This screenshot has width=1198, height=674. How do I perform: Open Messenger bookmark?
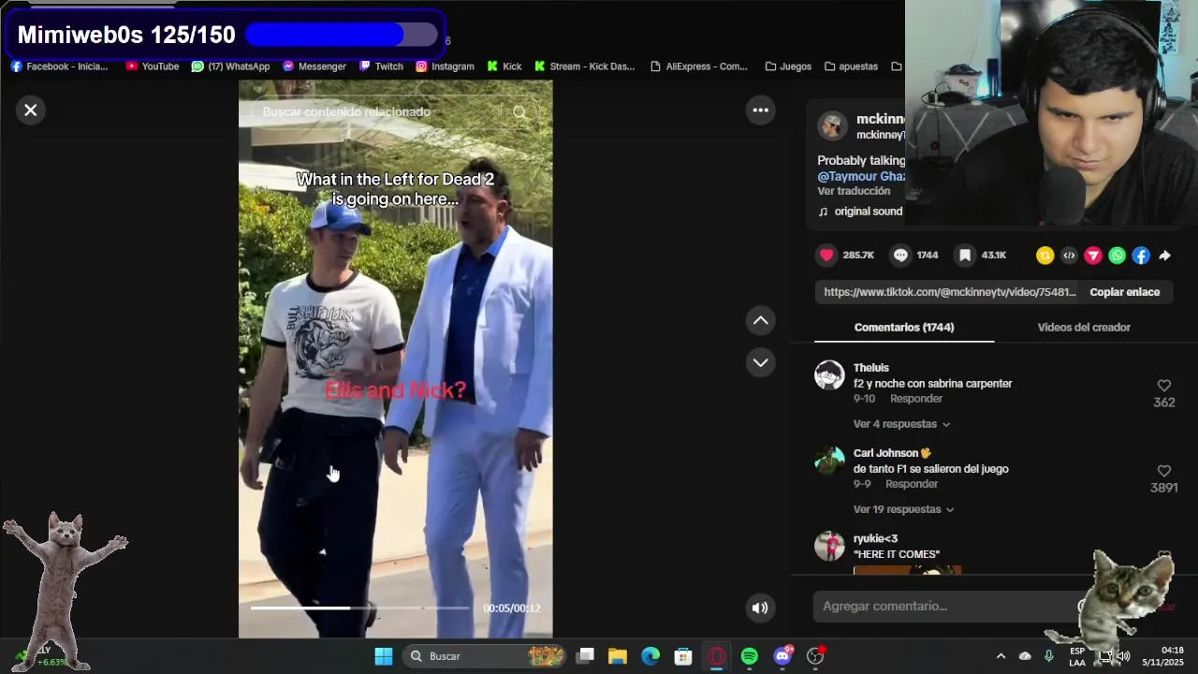314,66
